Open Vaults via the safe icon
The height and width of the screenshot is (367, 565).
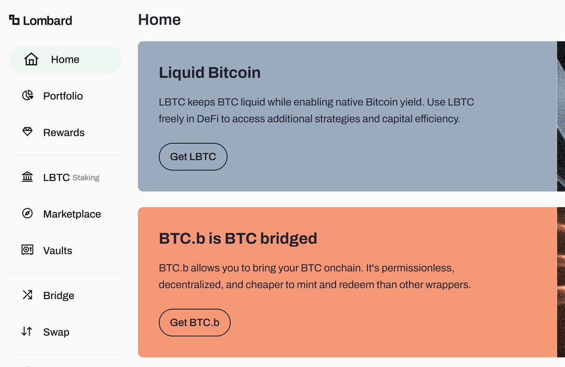point(27,250)
